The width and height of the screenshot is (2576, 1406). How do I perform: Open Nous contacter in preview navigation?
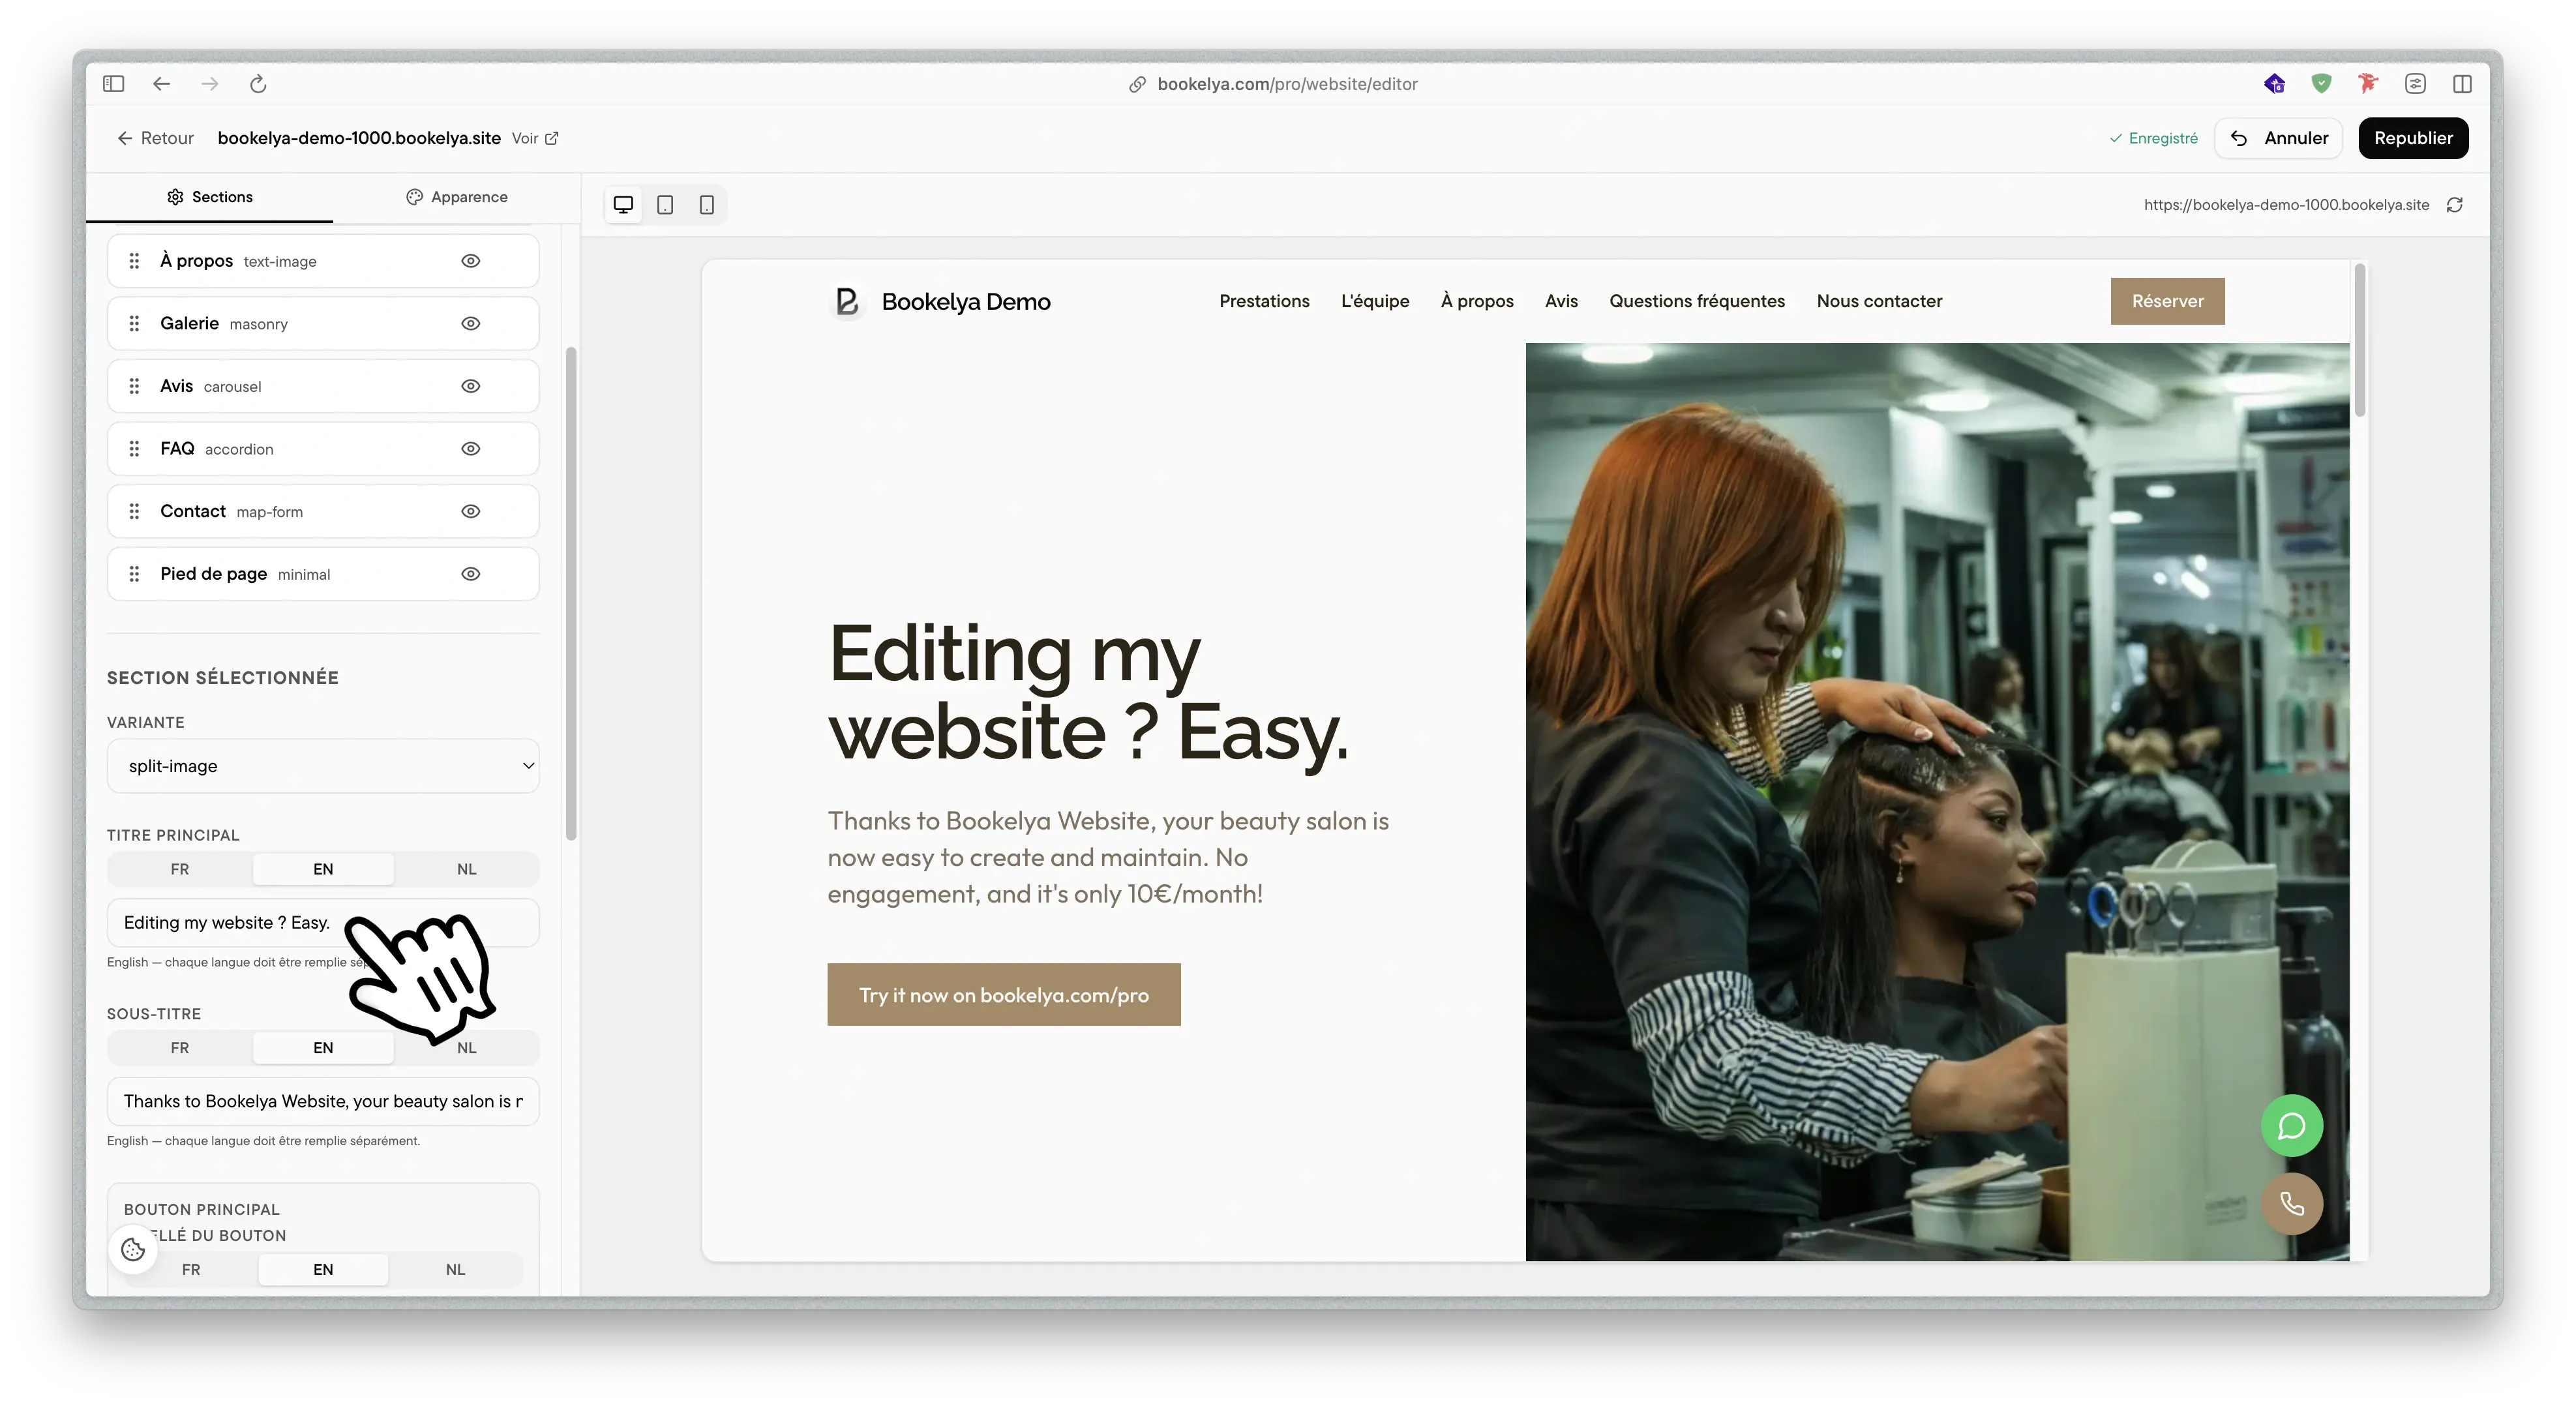(x=1879, y=301)
